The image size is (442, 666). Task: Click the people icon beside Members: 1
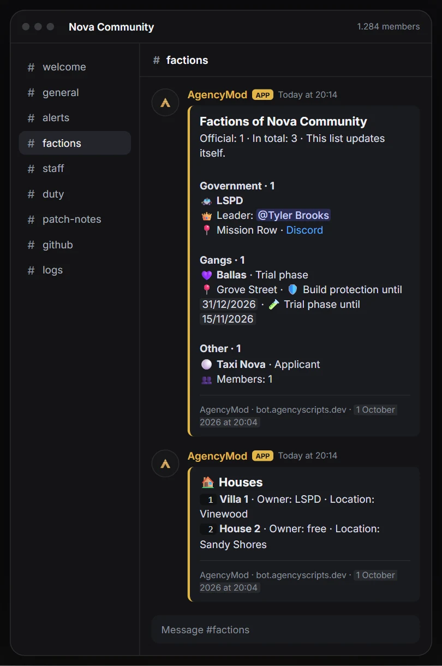pyautogui.click(x=206, y=379)
